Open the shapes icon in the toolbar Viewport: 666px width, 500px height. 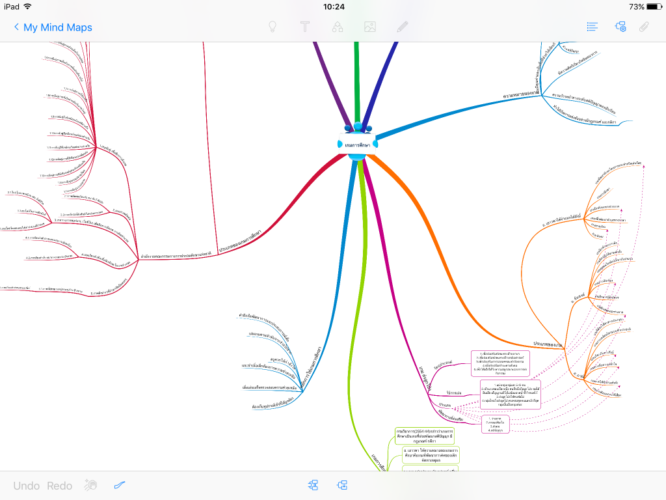pos(338,27)
